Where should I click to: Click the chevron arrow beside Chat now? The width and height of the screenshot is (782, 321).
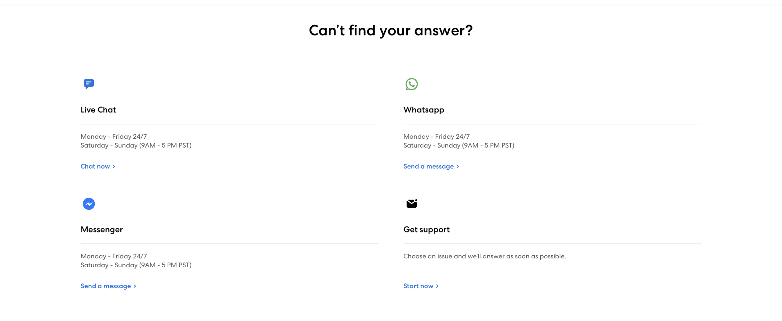point(114,166)
